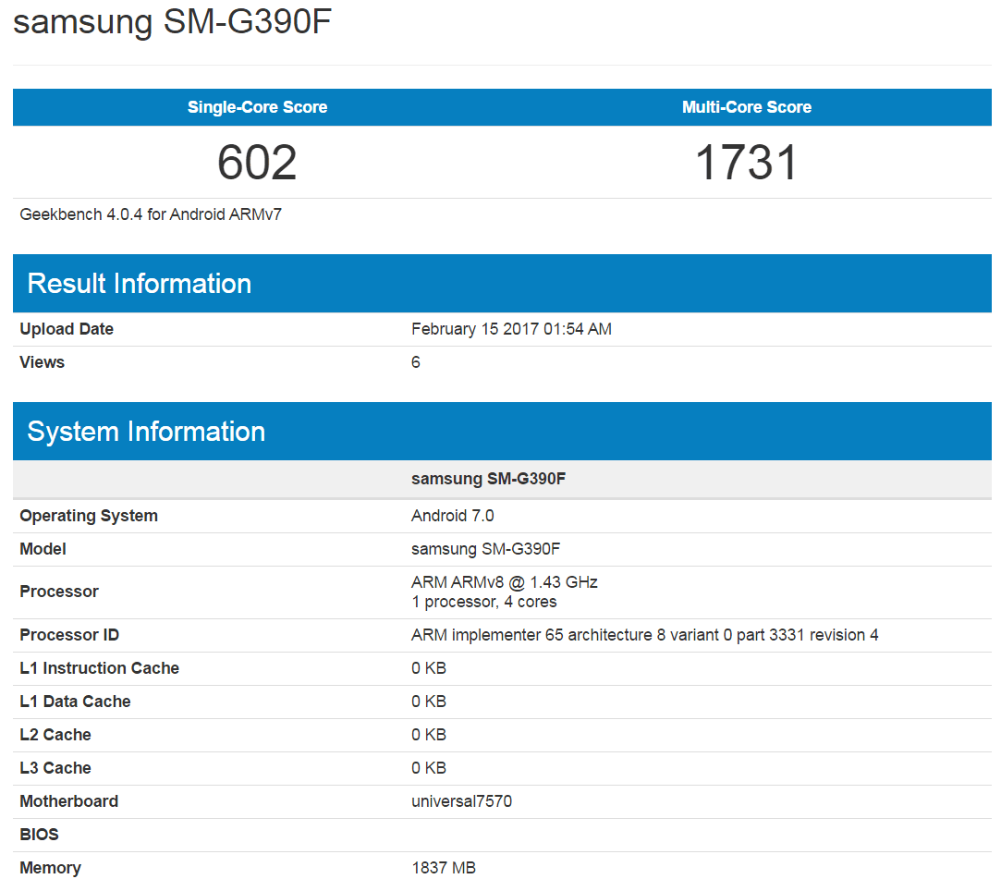The image size is (1001, 879).
Task: Select the Android 7.0 value
Action: point(453,516)
